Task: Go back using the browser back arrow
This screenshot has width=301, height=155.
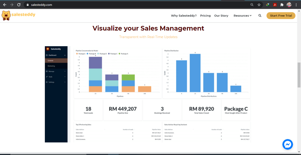Action: click(x=5, y=5)
